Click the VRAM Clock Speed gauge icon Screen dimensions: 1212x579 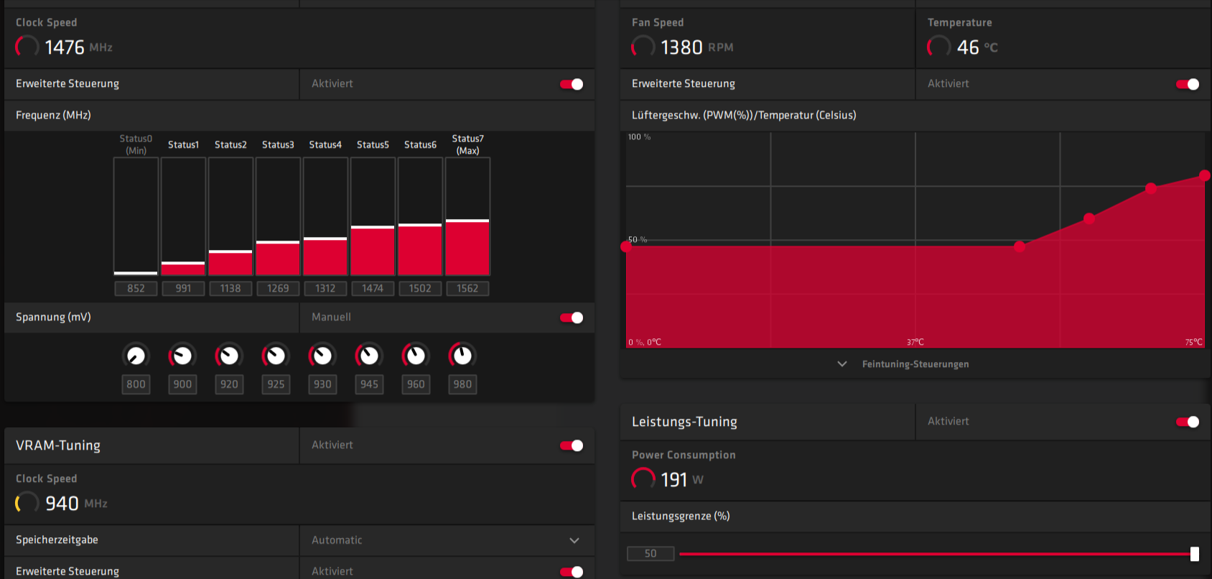[x=27, y=503]
